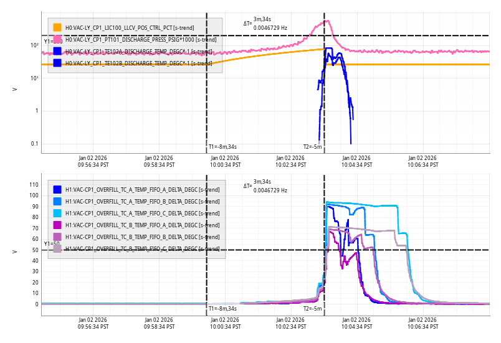
Task: Click the T2=-5m cursor label in top plot
Action: point(313,147)
